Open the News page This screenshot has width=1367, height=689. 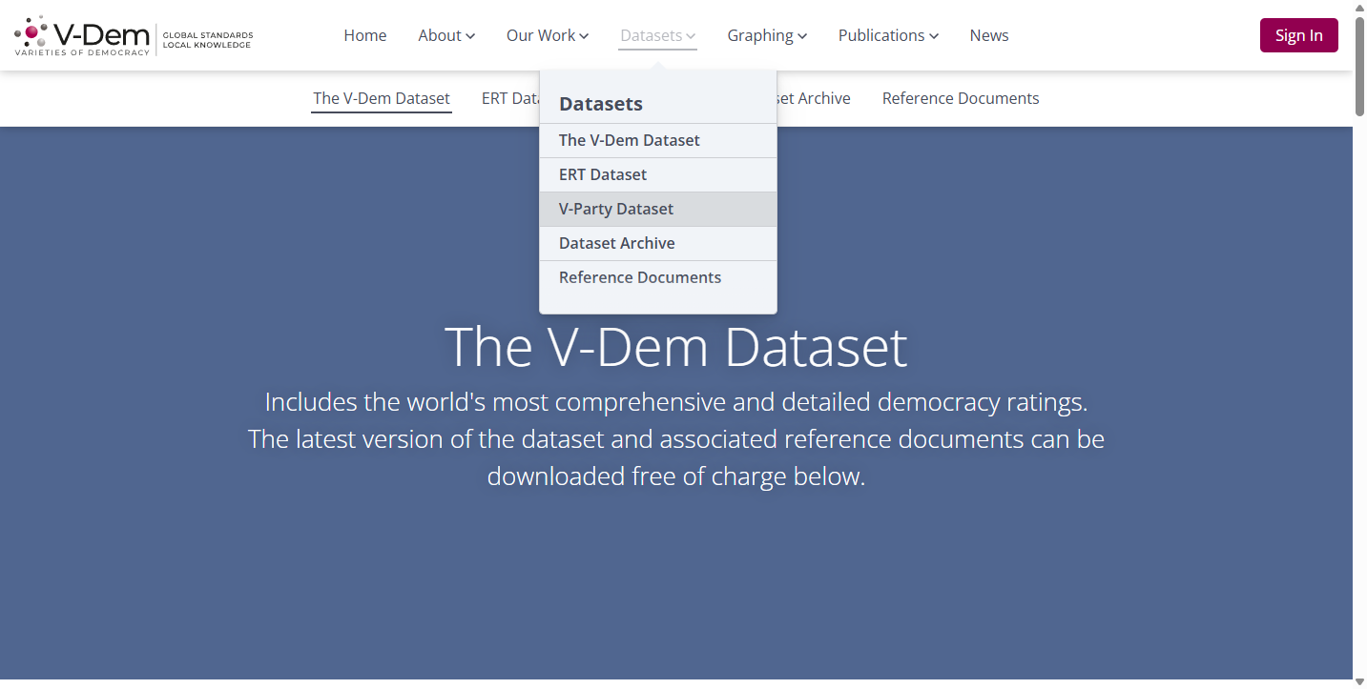pos(989,35)
